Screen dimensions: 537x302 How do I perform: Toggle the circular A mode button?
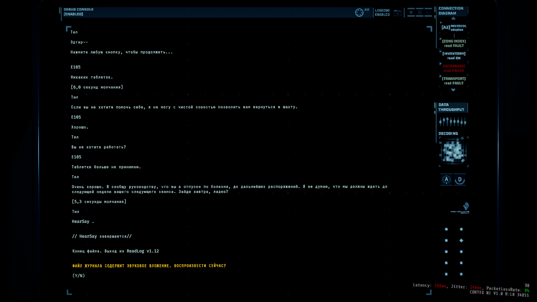pos(446,180)
